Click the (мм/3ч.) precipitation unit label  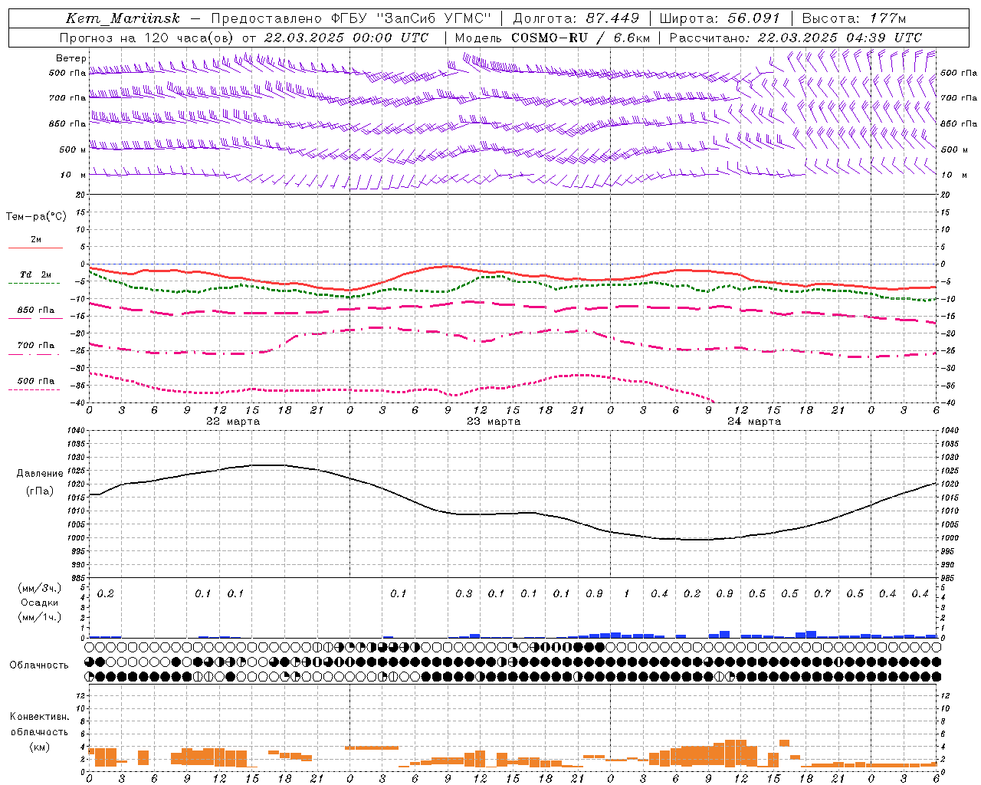[x=40, y=588]
